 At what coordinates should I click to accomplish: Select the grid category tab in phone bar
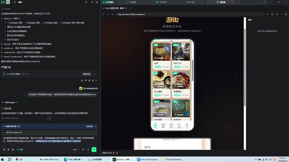pos(163,126)
